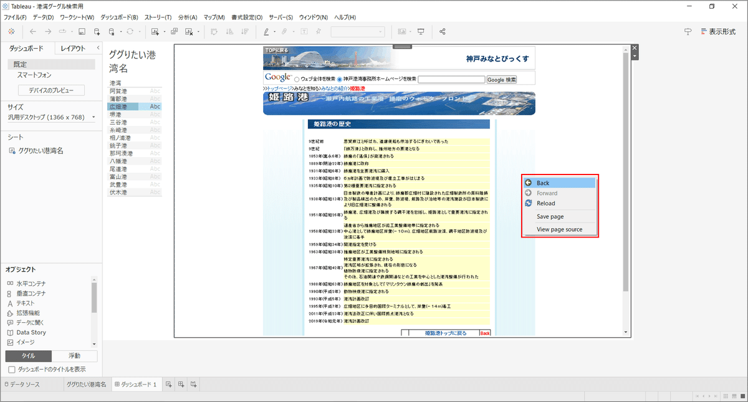
Task: Open the dropdown arrow beside clear sheet icon
Action: coord(198,32)
